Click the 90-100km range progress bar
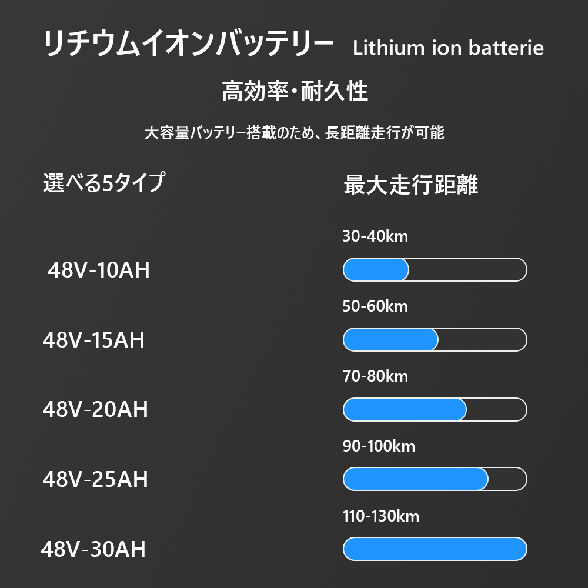 [x=435, y=479]
